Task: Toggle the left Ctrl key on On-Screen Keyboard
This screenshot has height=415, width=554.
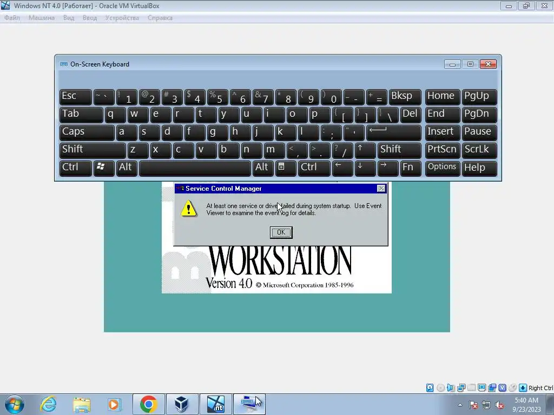Action: tap(76, 168)
